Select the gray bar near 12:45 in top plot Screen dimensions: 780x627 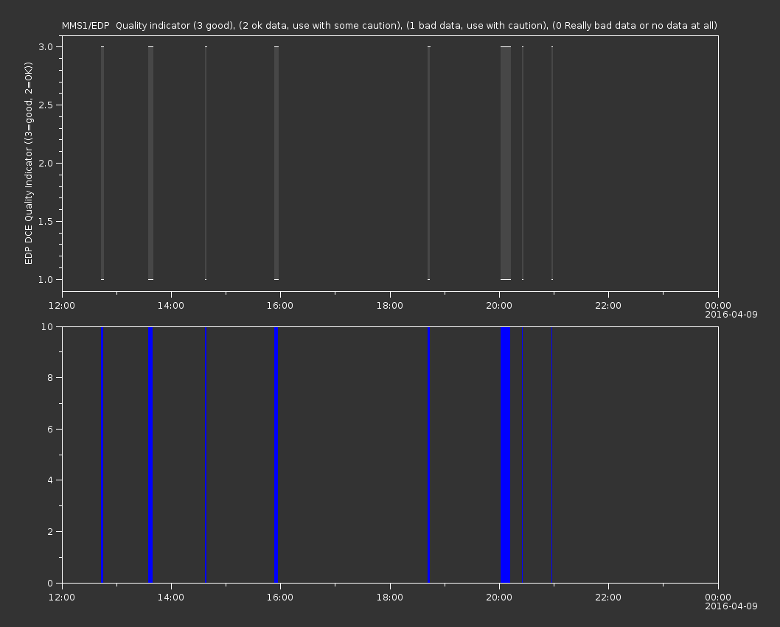coord(102,163)
